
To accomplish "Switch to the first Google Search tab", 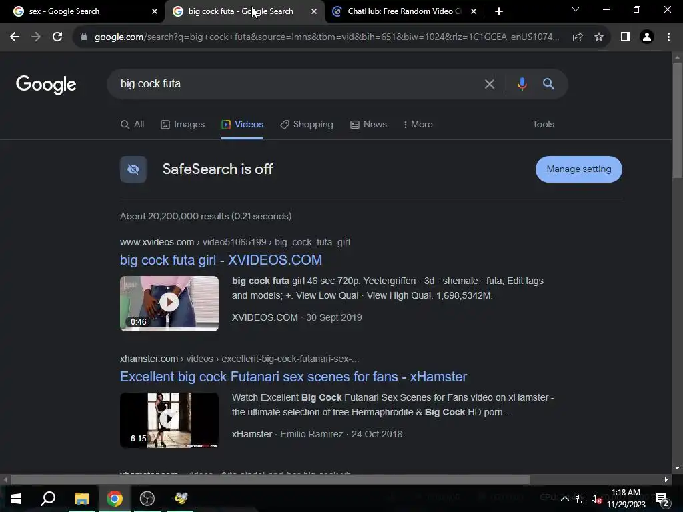I will [86, 11].
